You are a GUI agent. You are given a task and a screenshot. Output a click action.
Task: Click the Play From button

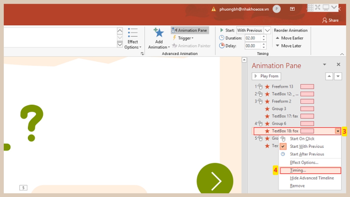[x=266, y=76]
